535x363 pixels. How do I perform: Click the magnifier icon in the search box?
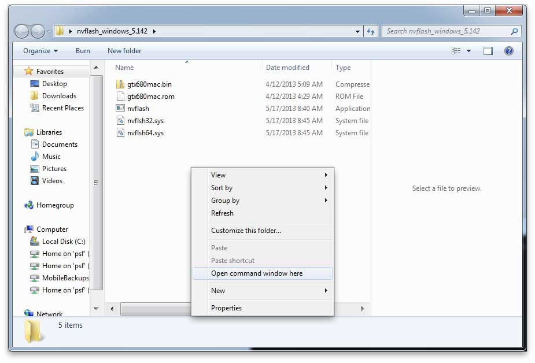(x=514, y=31)
